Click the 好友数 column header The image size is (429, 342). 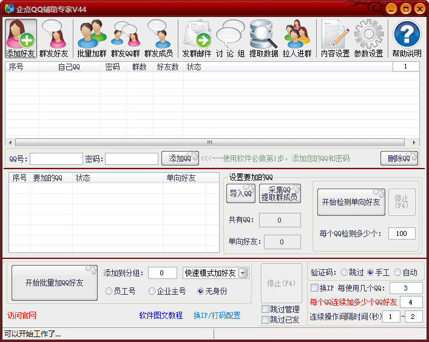point(168,67)
